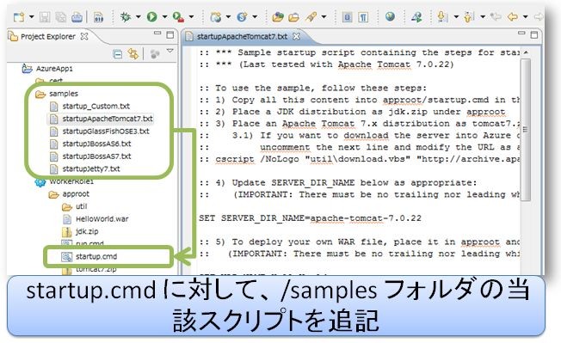
Task: Open dropdown next to servlet S icon
Action: click(255, 17)
